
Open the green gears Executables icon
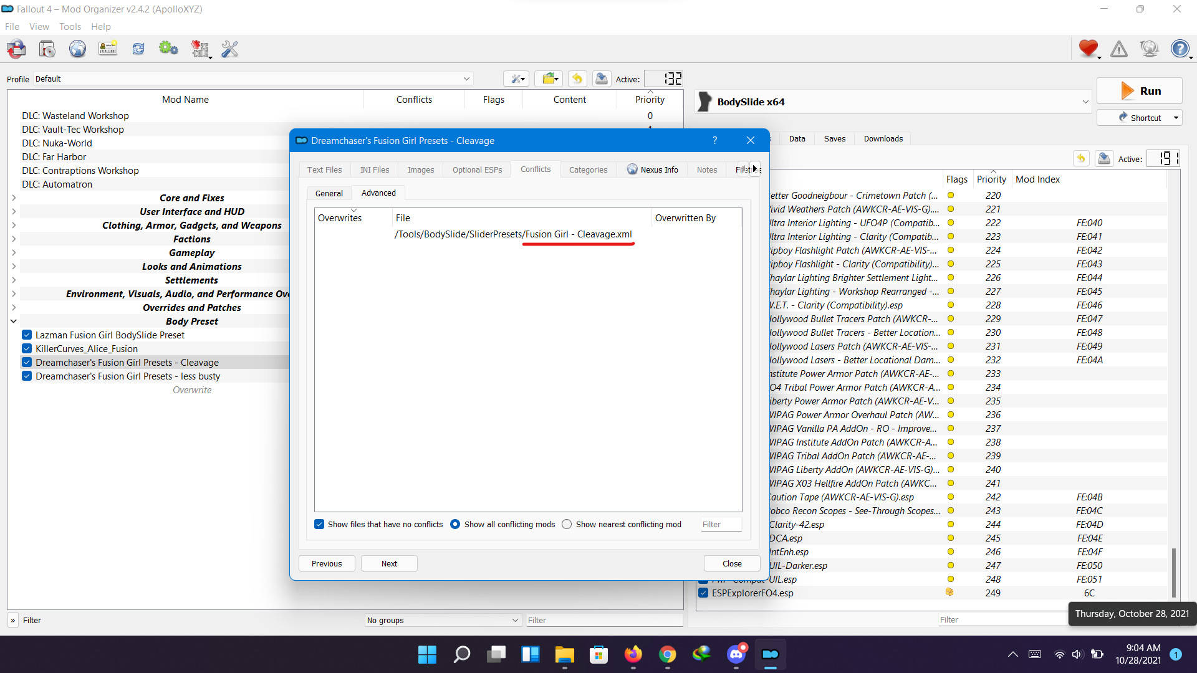pos(168,49)
